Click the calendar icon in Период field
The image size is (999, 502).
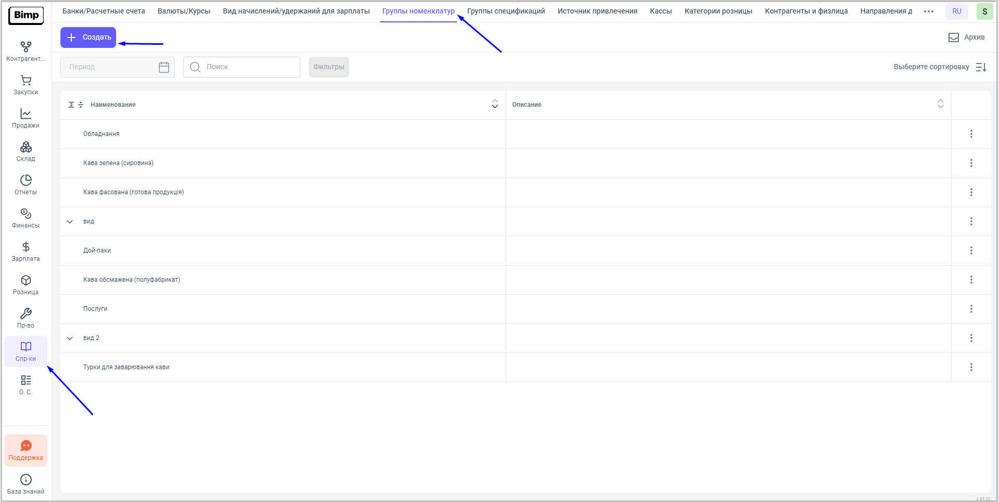(164, 67)
